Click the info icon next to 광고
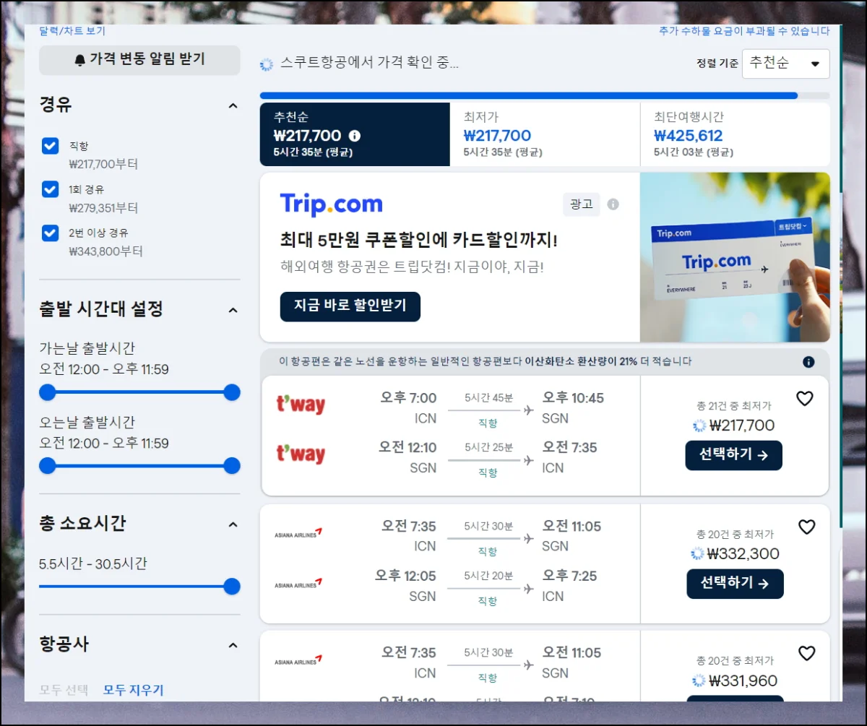 613,204
